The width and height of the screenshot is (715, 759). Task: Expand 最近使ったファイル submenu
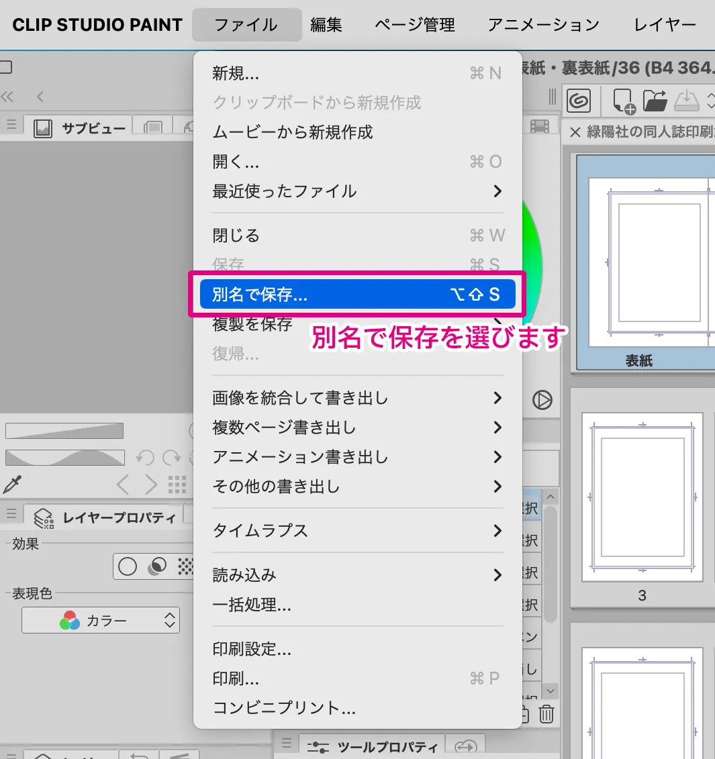pyautogui.click(x=357, y=191)
